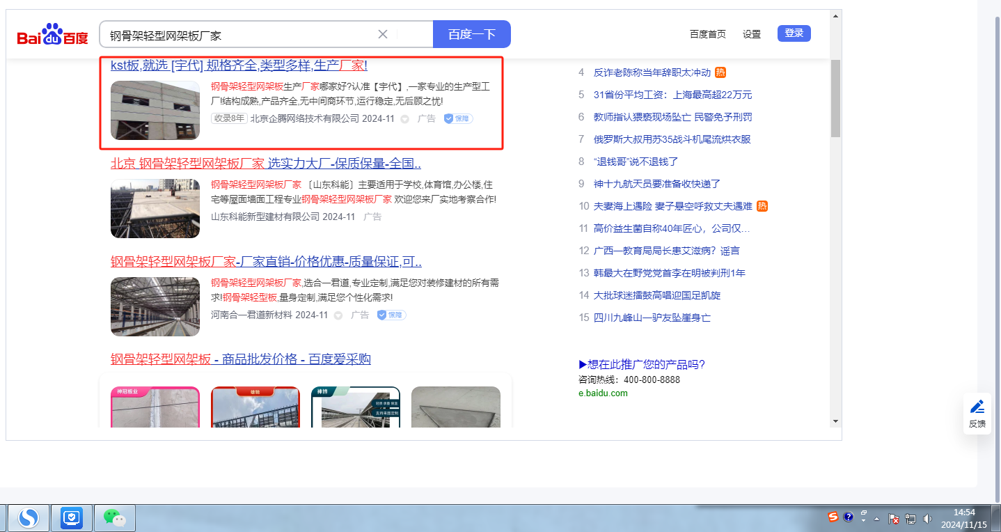Click the results page scrollbar thumb
This screenshot has width=1001, height=532.
point(835,98)
